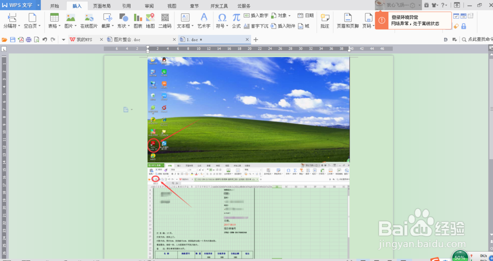Click 插入数字 insert number

point(256,15)
